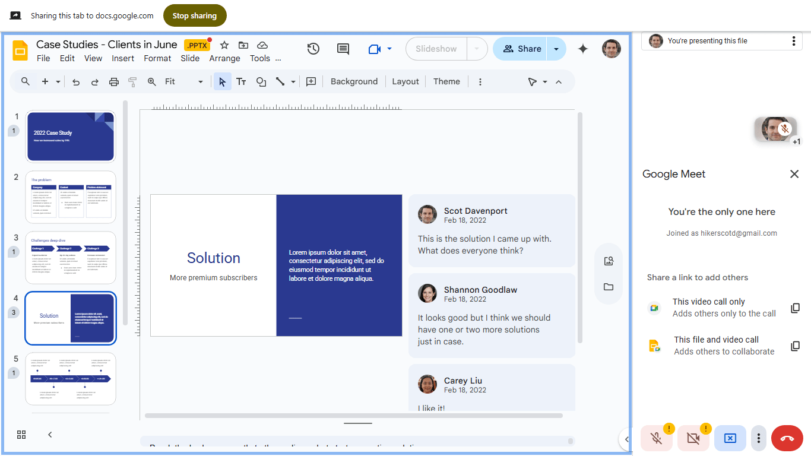This screenshot has width=811, height=456.
Task: Expand the Share button dropdown arrow
Action: coord(556,49)
